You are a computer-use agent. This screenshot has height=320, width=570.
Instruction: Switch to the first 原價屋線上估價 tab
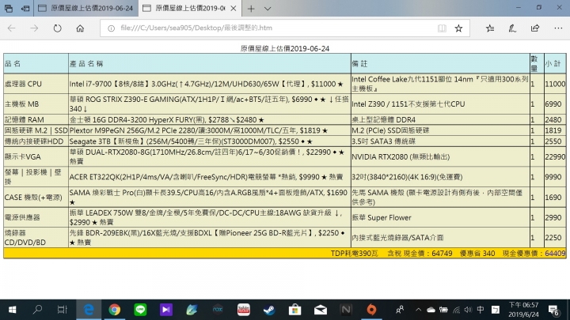click(86, 9)
